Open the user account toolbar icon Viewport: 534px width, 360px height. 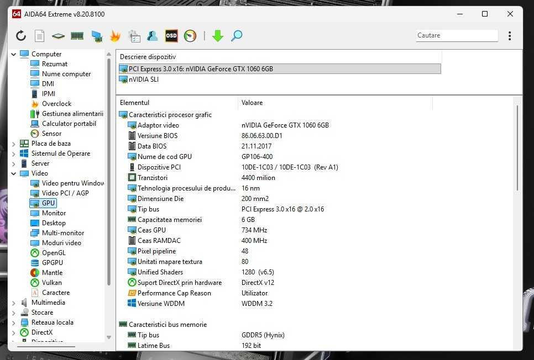click(152, 36)
